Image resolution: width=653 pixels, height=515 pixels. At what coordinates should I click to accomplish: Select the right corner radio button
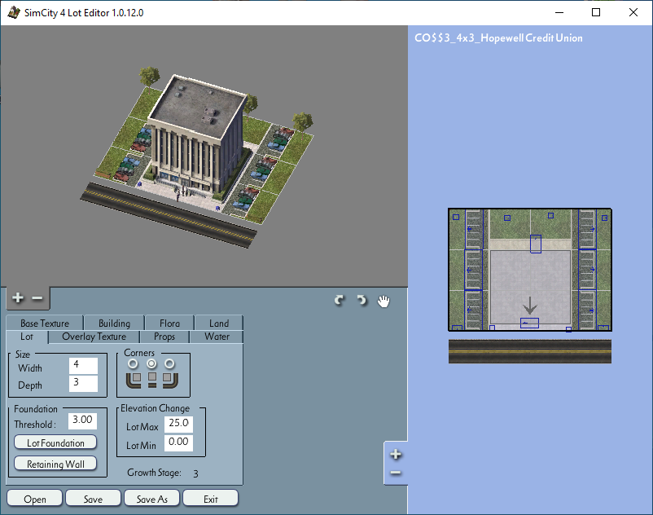(x=169, y=364)
